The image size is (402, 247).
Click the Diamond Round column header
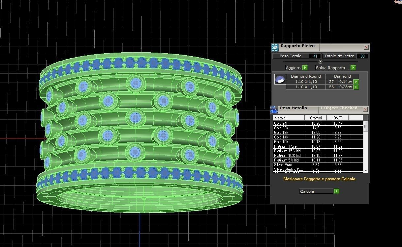(306, 76)
